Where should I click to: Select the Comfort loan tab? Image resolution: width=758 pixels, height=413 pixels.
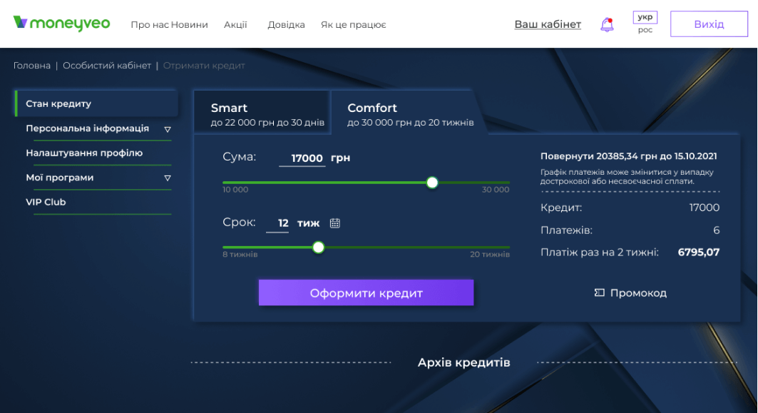point(410,113)
